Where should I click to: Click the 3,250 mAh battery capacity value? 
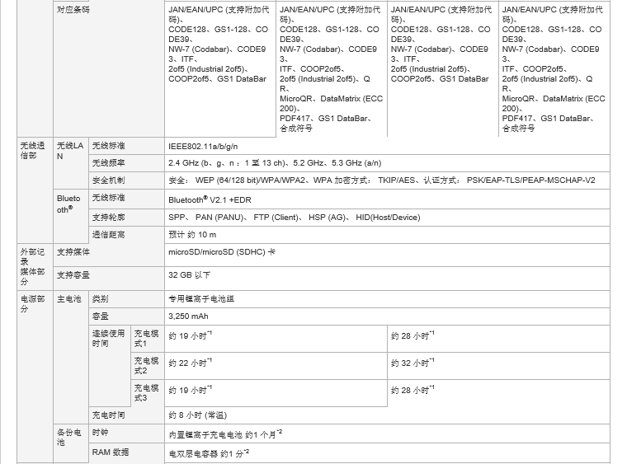(x=187, y=316)
